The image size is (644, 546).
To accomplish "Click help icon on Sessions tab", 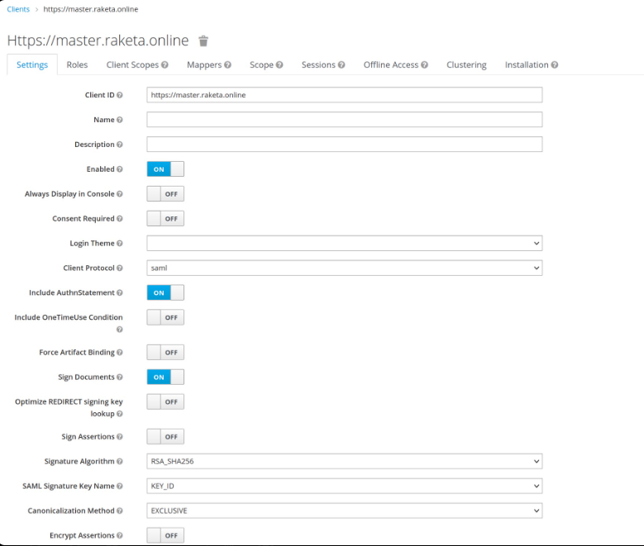I will [x=341, y=65].
